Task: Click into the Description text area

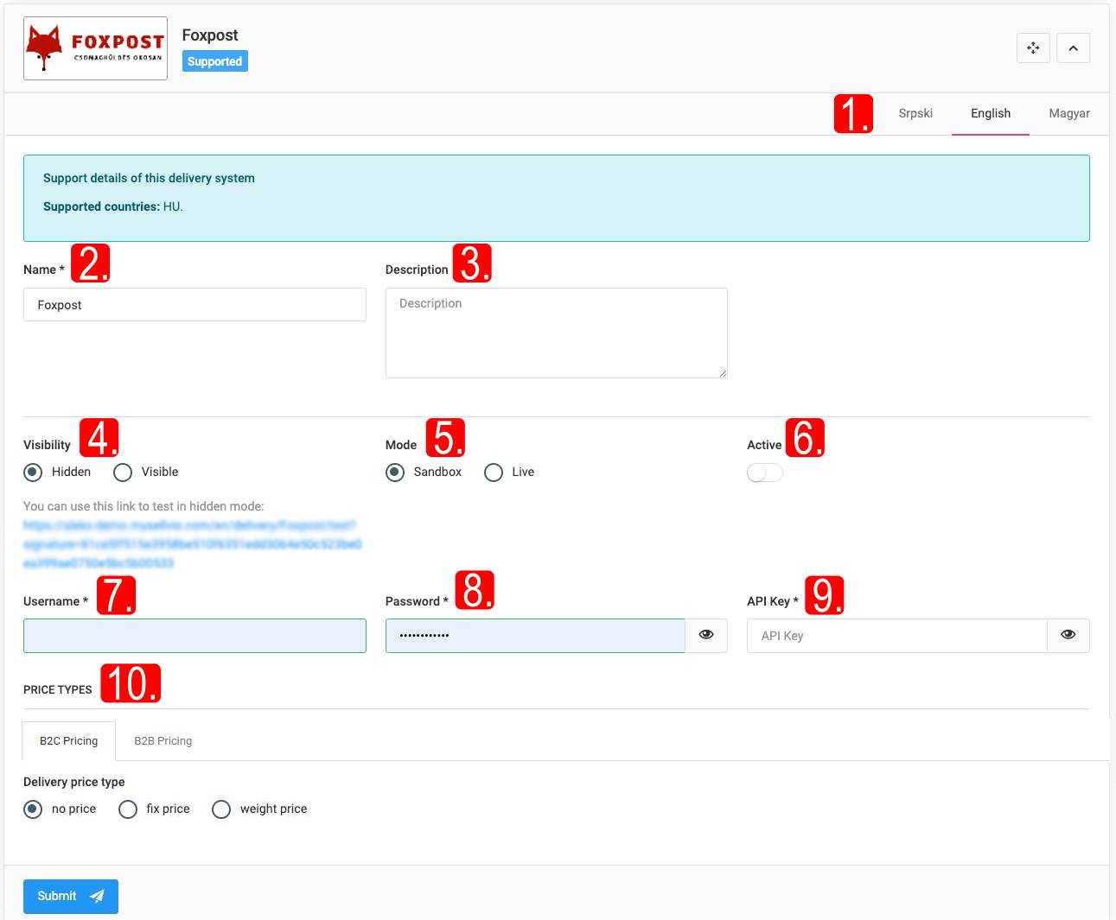Action: [557, 333]
